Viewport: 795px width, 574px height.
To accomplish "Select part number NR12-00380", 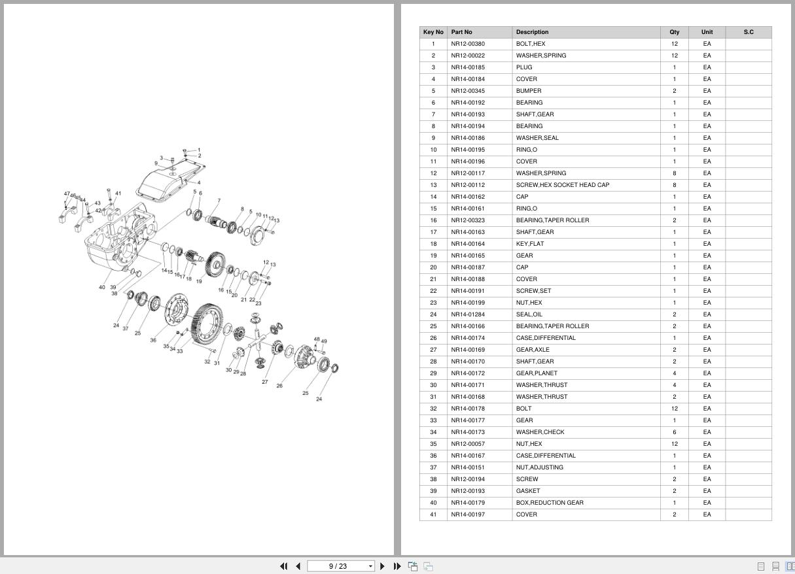I will pos(468,44).
